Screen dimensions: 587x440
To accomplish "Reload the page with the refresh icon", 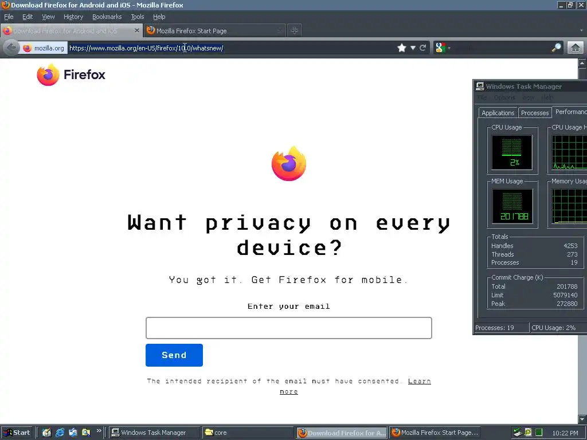I will pyautogui.click(x=423, y=48).
